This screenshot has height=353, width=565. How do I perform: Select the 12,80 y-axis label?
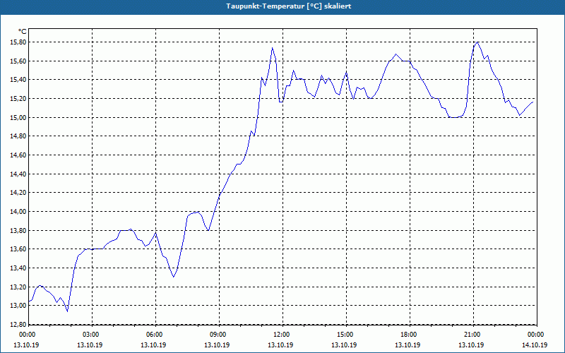point(20,325)
